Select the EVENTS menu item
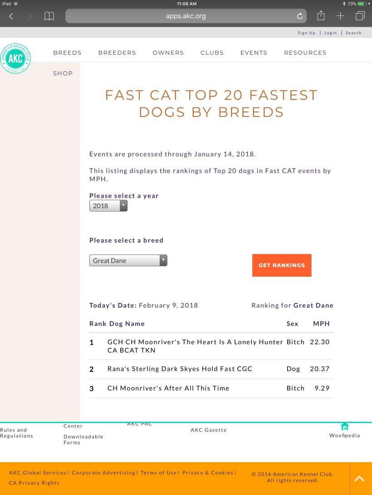 254,53
